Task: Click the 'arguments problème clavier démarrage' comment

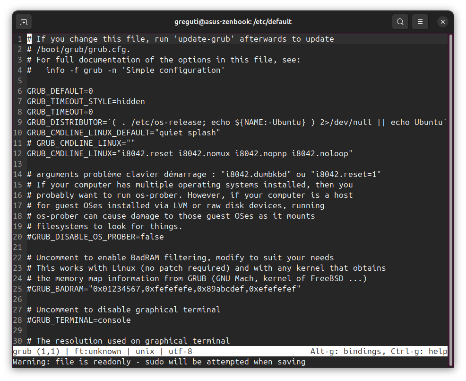Action: [204, 175]
